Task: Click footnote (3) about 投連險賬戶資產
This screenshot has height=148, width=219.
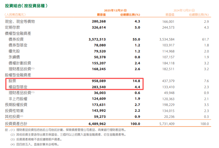Action: coord(36,139)
